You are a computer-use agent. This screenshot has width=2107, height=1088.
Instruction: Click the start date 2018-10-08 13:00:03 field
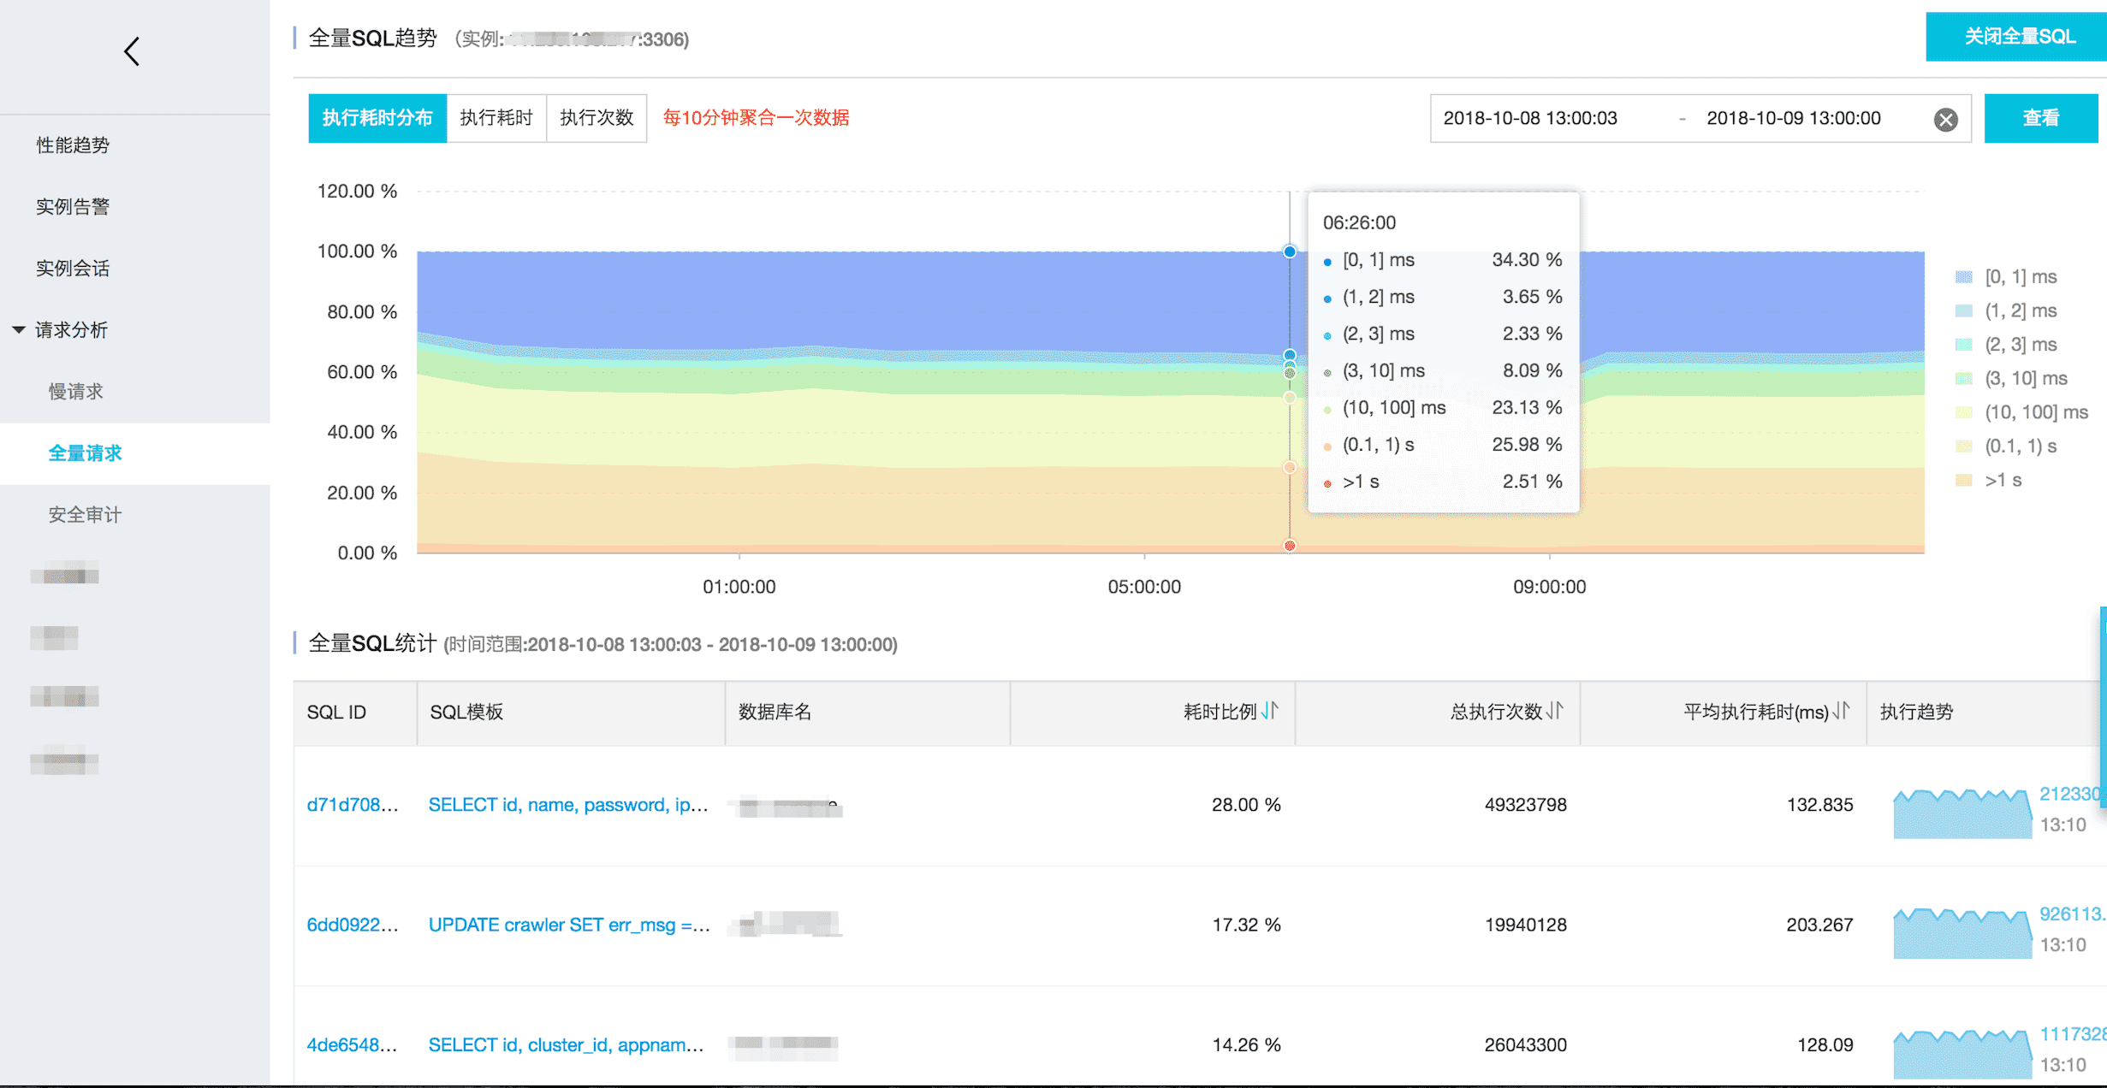tap(1529, 118)
